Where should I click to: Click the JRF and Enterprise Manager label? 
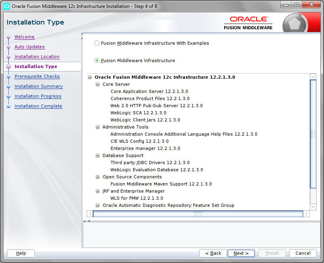(134, 191)
